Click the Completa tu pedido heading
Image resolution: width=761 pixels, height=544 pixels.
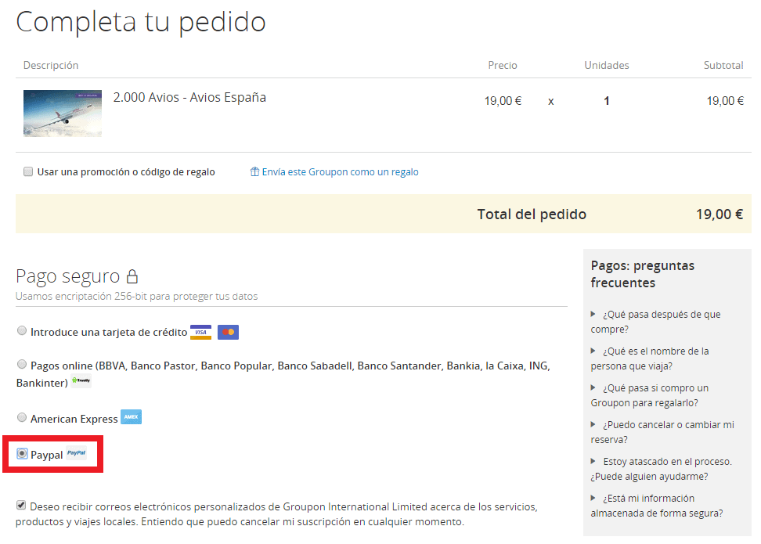tap(141, 23)
